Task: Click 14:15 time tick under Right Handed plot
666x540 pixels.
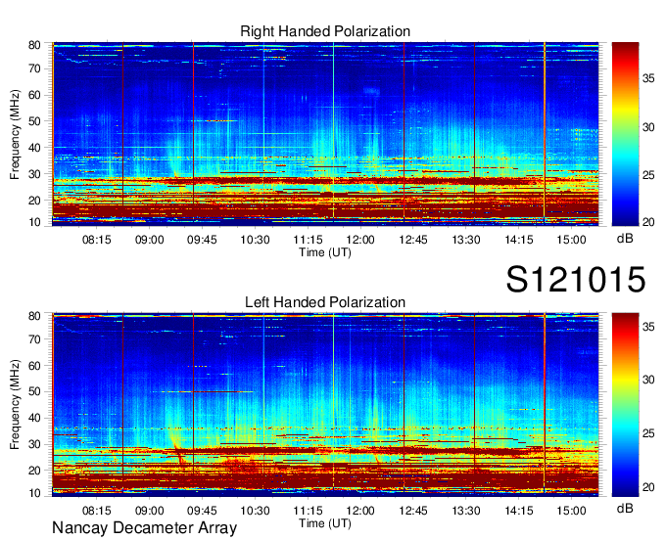Action: tap(519, 240)
